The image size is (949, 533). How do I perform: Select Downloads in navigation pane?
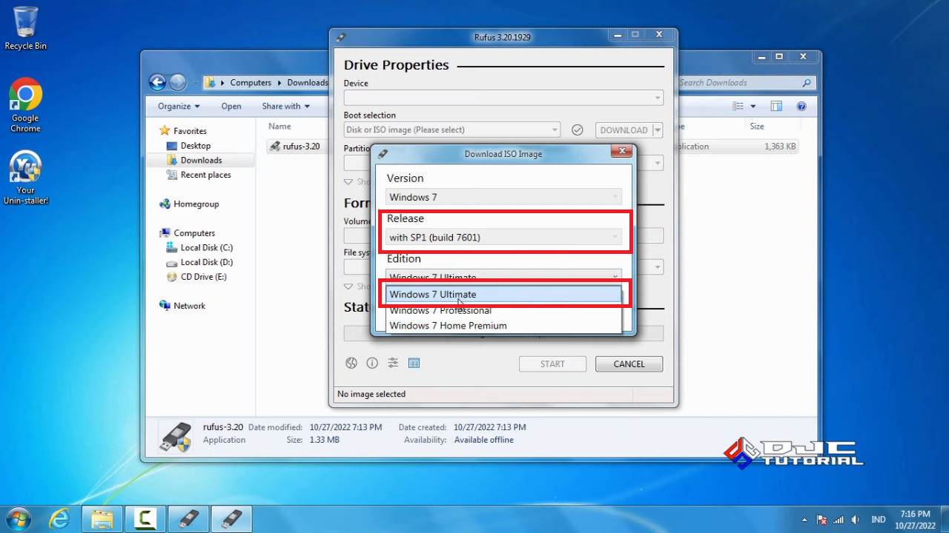tap(201, 160)
